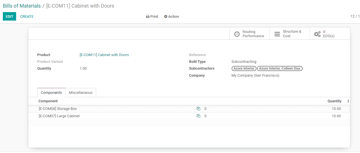Click the copy icon in Large Cabinet row
The height and width of the screenshot is (153, 360).
pos(199,116)
